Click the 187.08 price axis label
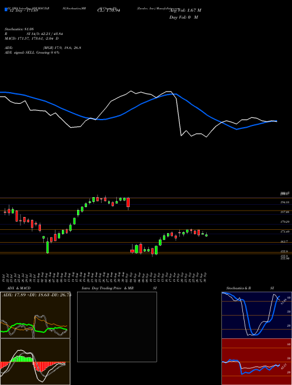Viewport: 292px width, 385px height. 285,212
